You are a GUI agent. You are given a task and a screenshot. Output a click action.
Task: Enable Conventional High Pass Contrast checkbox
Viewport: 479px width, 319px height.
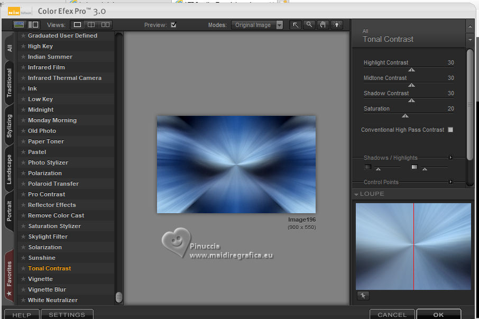pyautogui.click(x=450, y=130)
